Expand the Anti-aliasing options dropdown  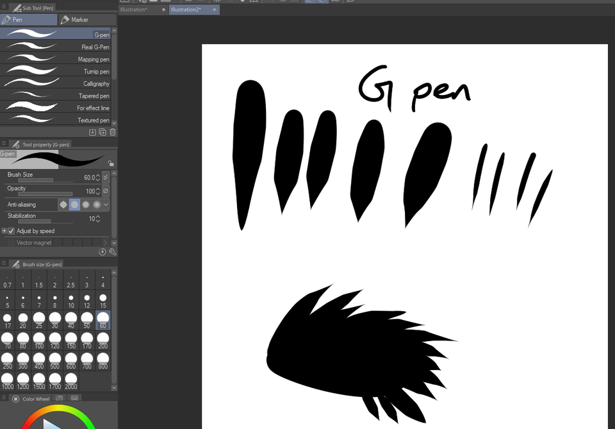pyautogui.click(x=106, y=205)
